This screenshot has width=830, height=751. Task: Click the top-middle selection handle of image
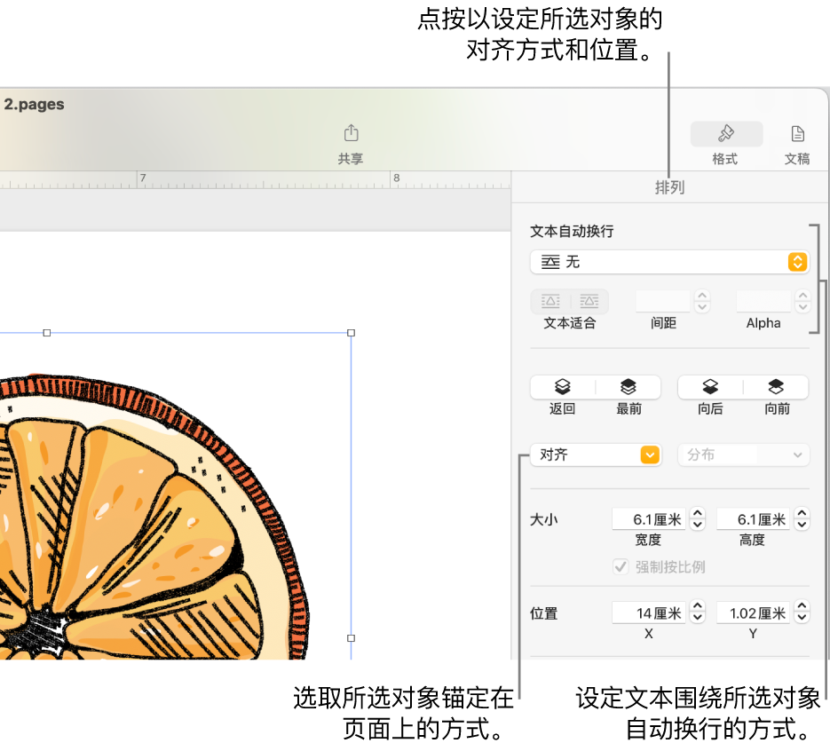[46, 333]
